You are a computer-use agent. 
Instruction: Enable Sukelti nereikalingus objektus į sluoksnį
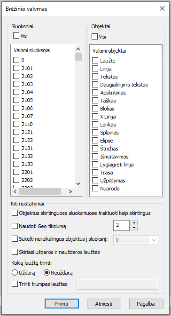pyautogui.click(x=15, y=239)
